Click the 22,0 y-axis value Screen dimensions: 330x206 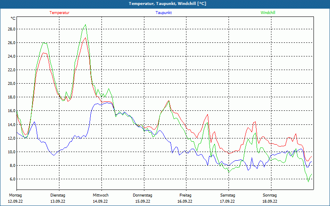pos(12,70)
